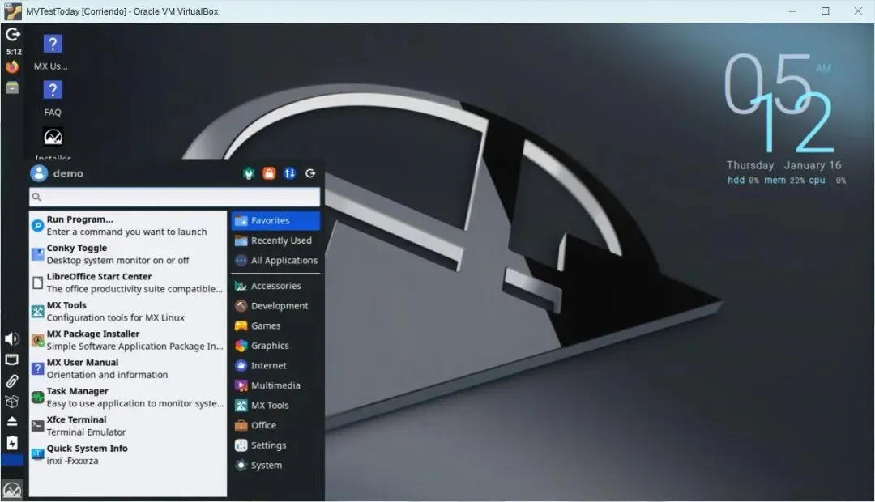The height and width of the screenshot is (502, 875).
Task: Select the All Applications category
Action: tap(275, 261)
